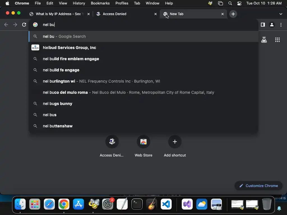This screenshot has height=215, width=287.
Task: Click the Add shortcut button
Action: click(x=175, y=146)
